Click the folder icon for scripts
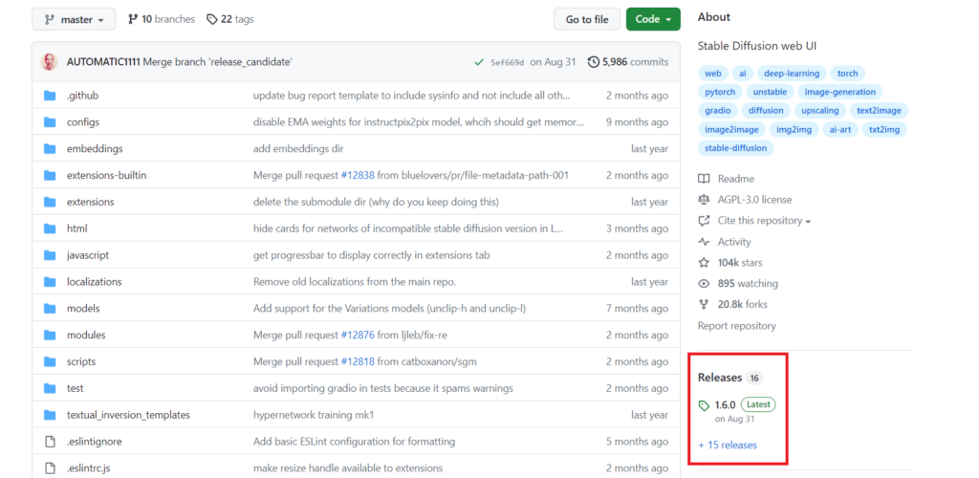The image size is (979, 478). pos(50,362)
